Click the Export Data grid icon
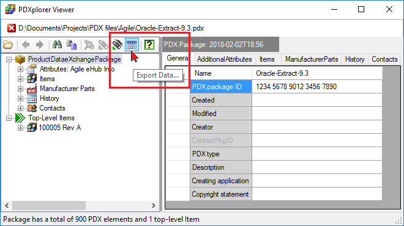The image size is (404, 226). (x=132, y=45)
